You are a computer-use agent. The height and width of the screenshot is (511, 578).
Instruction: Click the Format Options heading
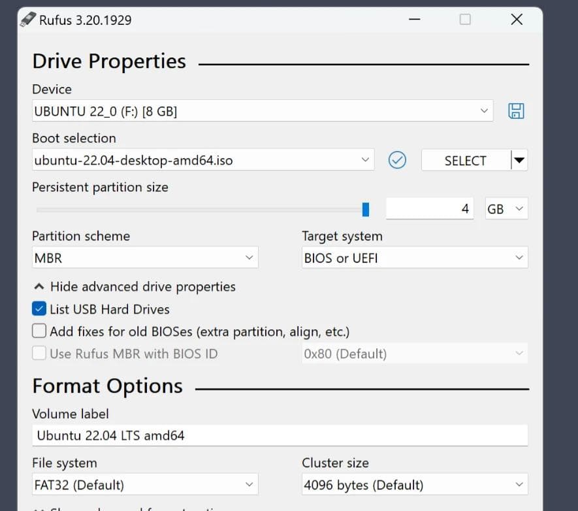(107, 386)
